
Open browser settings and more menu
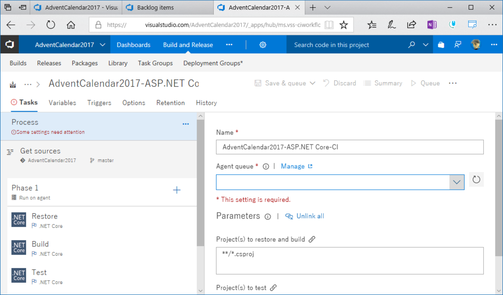pyautogui.click(x=492, y=25)
